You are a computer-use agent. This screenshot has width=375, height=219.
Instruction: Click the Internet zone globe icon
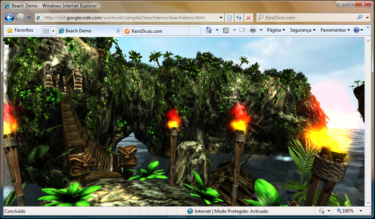click(x=190, y=211)
